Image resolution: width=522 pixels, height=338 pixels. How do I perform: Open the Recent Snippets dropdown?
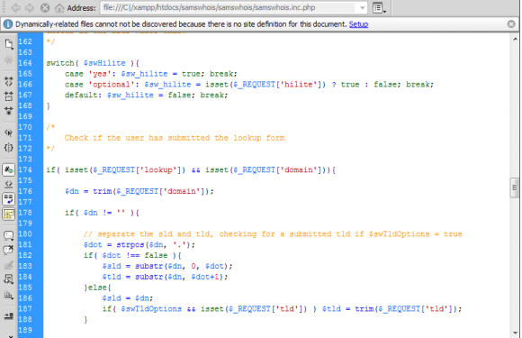(x=9, y=279)
